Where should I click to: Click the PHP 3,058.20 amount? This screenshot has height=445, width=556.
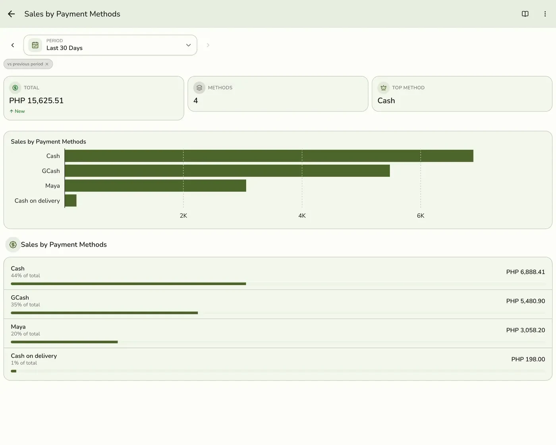point(525,330)
